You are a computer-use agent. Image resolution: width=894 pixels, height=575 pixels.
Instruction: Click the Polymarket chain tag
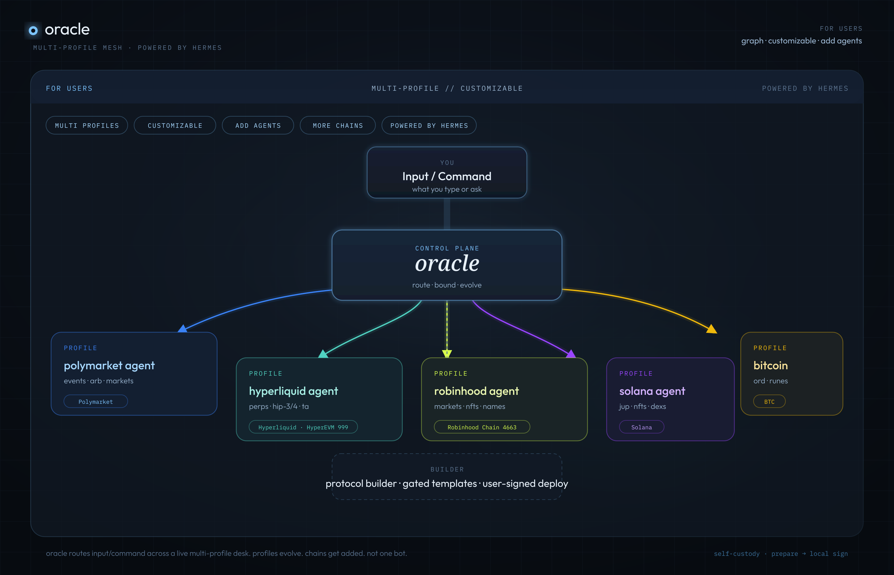click(96, 402)
